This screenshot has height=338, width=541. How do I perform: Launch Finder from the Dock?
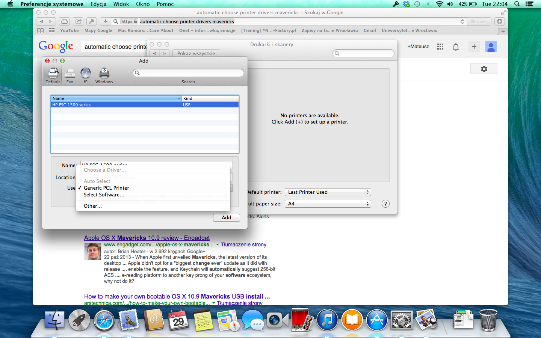coord(54,320)
